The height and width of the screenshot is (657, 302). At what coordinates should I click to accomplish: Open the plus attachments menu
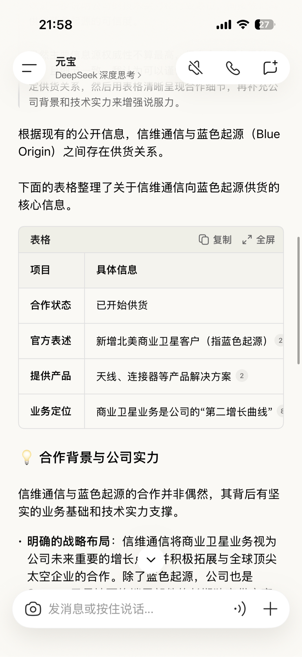pyautogui.click(x=270, y=609)
